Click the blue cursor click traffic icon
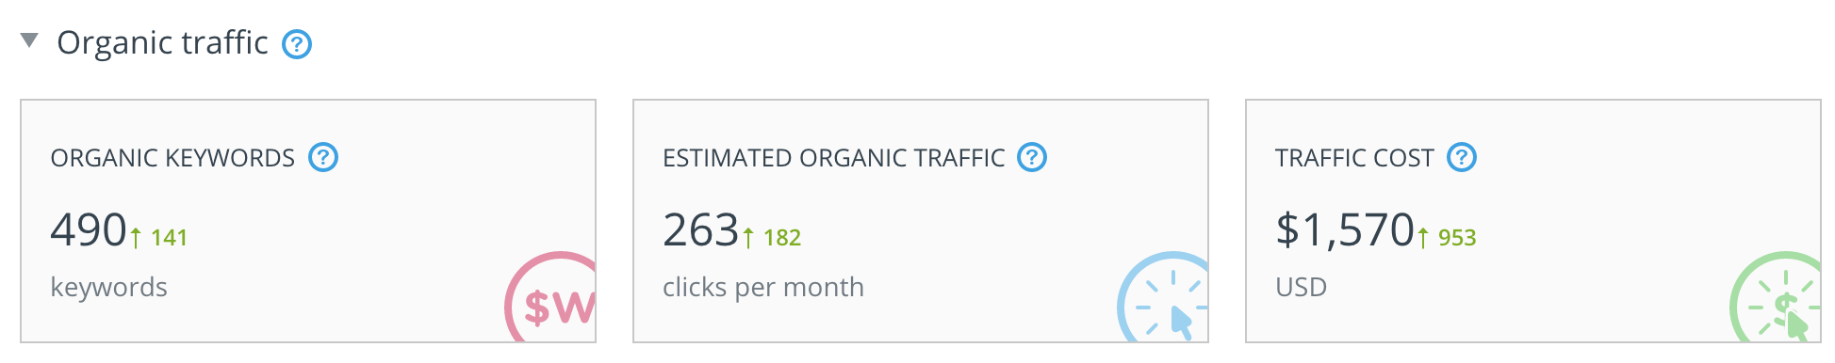1835x363 pixels. [x=1163, y=297]
